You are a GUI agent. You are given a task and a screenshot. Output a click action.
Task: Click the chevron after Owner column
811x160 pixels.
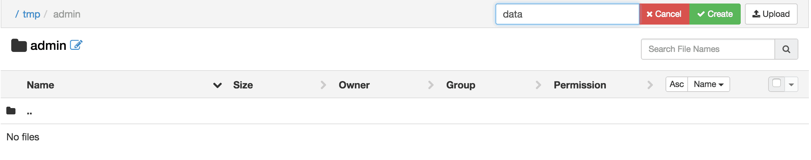[431, 85]
